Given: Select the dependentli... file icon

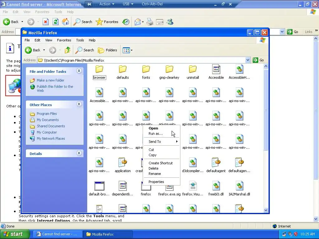Looking at the screenshot, I should click(122, 186).
